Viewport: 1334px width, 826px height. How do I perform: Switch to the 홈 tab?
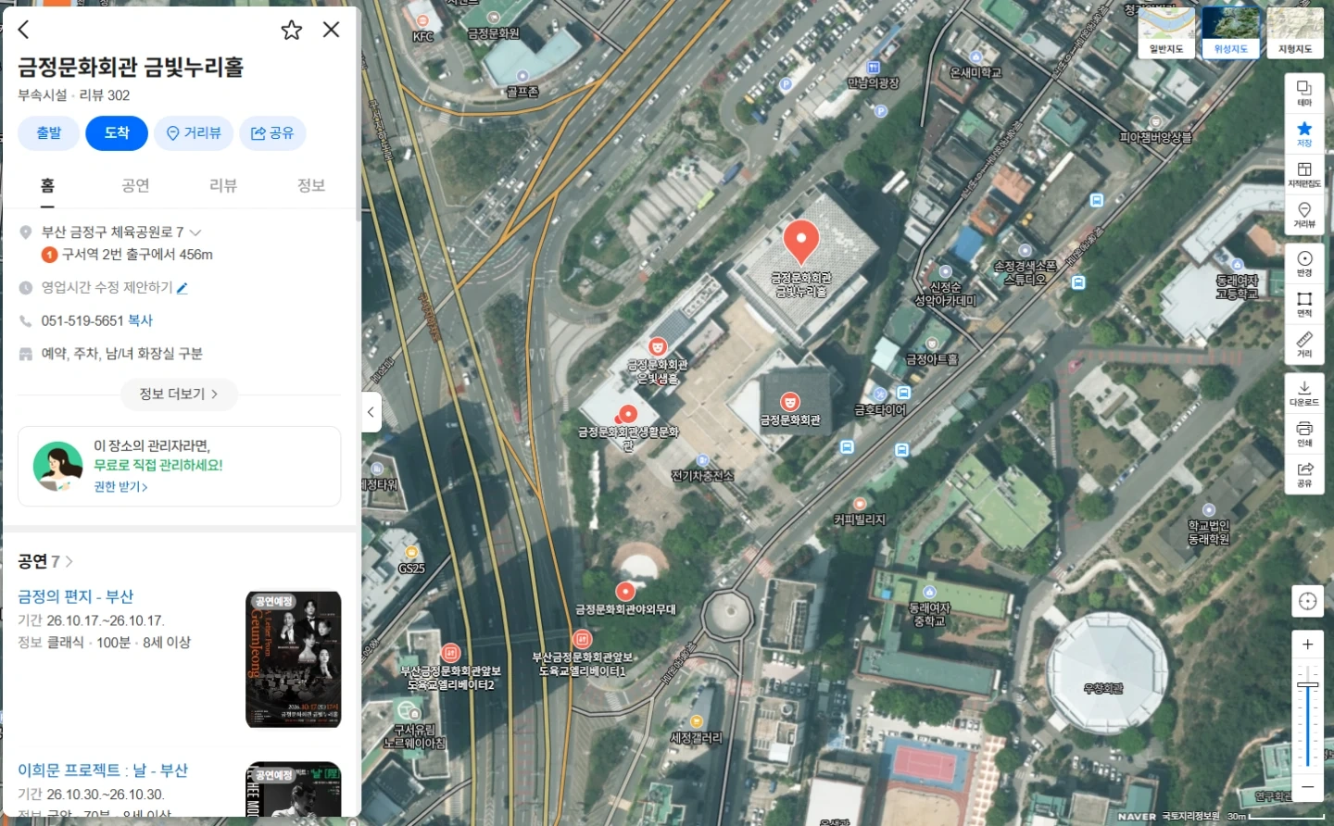click(x=47, y=186)
